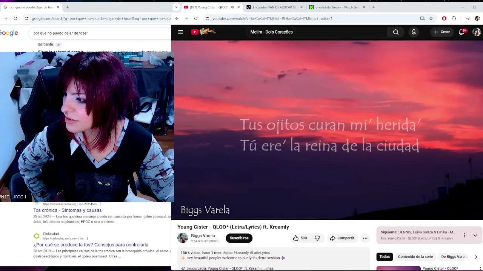
Task: Click the Biggs Varela channel avatar
Action: [183, 238]
